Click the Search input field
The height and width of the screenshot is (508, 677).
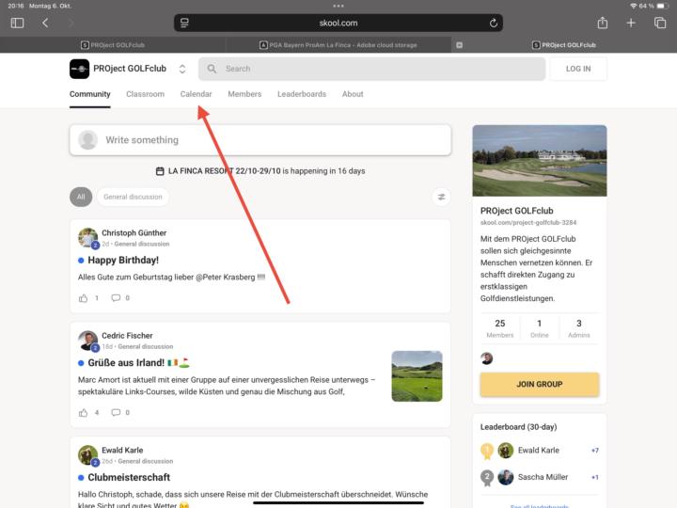pyautogui.click(x=371, y=69)
